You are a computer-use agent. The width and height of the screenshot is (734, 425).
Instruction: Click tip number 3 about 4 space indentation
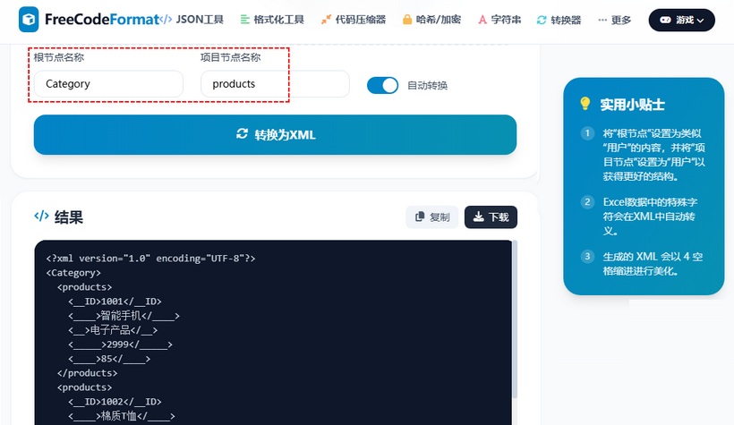[x=644, y=264]
